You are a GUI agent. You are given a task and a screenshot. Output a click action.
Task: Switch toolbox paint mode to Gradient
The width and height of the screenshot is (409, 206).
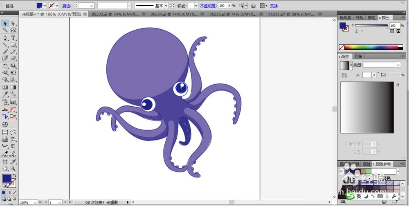tap(9, 193)
